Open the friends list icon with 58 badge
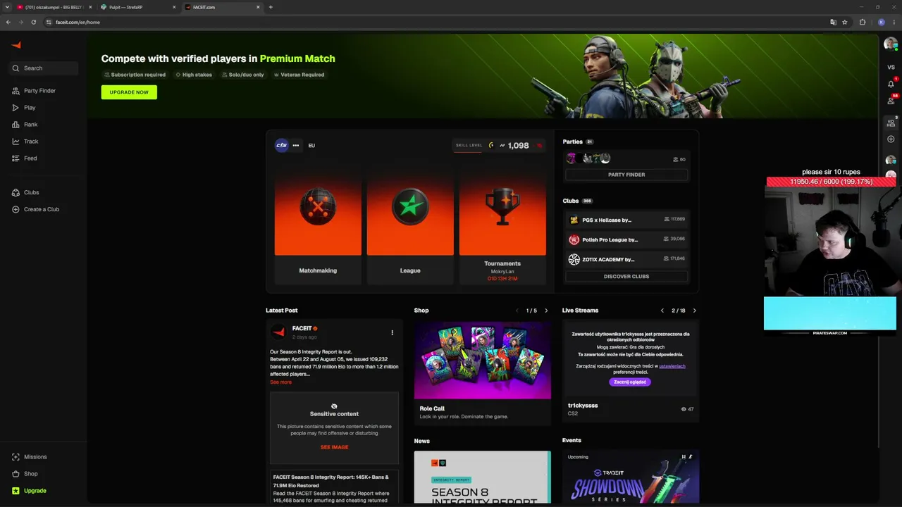The width and height of the screenshot is (902, 507). click(x=891, y=101)
